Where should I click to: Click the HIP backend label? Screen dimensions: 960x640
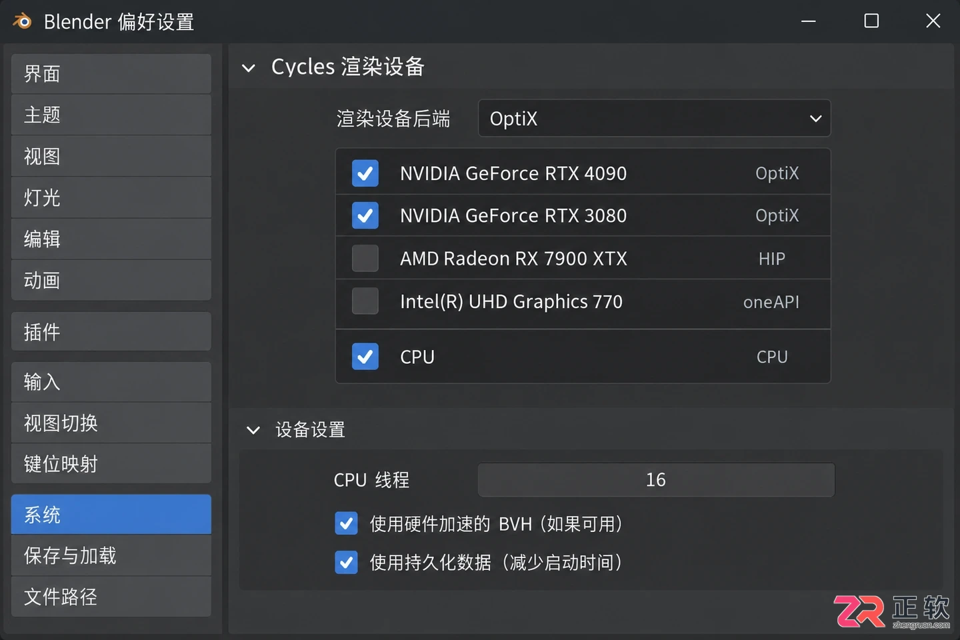(x=772, y=259)
